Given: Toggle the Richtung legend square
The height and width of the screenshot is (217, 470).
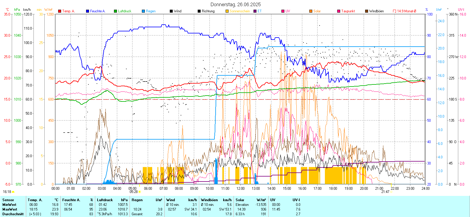Looking at the screenshot, I should click(x=199, y=11).
